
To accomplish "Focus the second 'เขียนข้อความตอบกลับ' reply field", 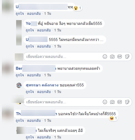I will (78, 102).
